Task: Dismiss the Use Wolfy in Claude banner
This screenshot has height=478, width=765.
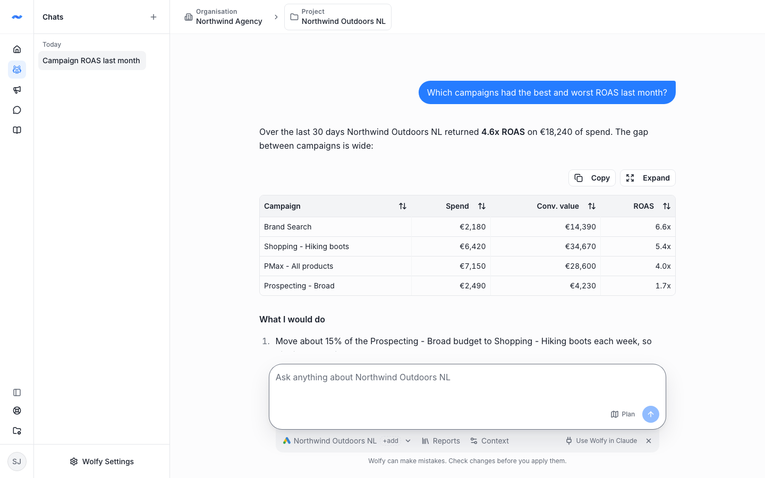Action: click(649, 441)
